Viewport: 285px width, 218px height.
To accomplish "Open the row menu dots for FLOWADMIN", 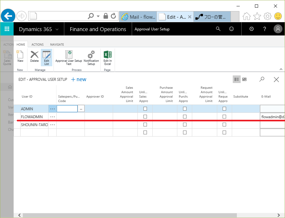I will coord(53,117).
